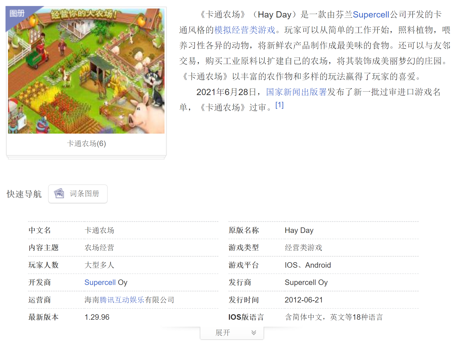Open the 卡通农场(6) album caption
This screenshot has width=457, height=342.
click(x=86, y=144)
